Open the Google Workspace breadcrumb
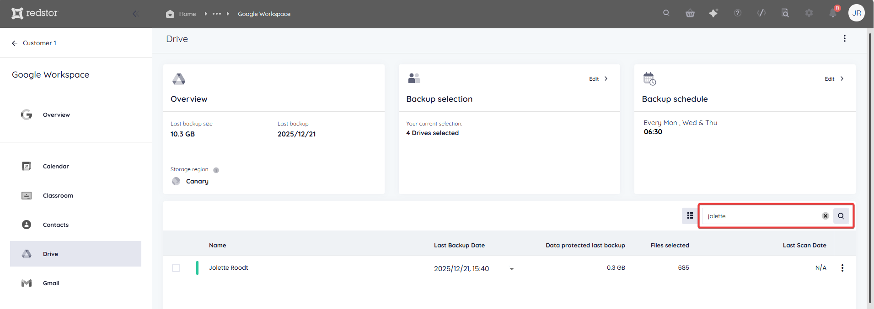874x309 pixels. 264,14
